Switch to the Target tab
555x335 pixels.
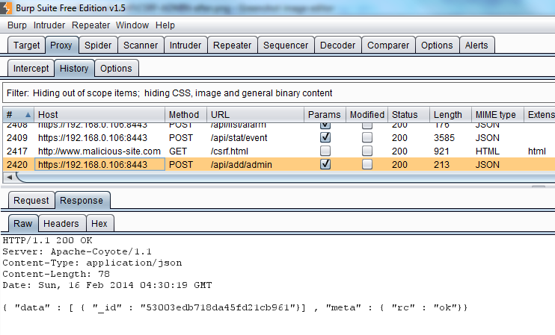pos(26,46)
